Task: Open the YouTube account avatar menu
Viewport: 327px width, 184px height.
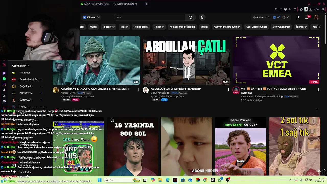Action: (316, 17)
